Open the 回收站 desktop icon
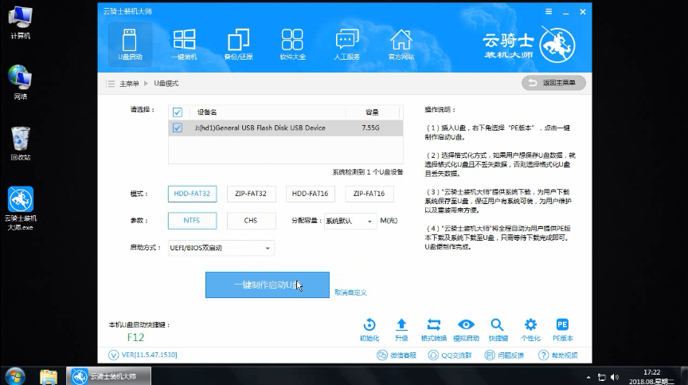 [20, 143]
